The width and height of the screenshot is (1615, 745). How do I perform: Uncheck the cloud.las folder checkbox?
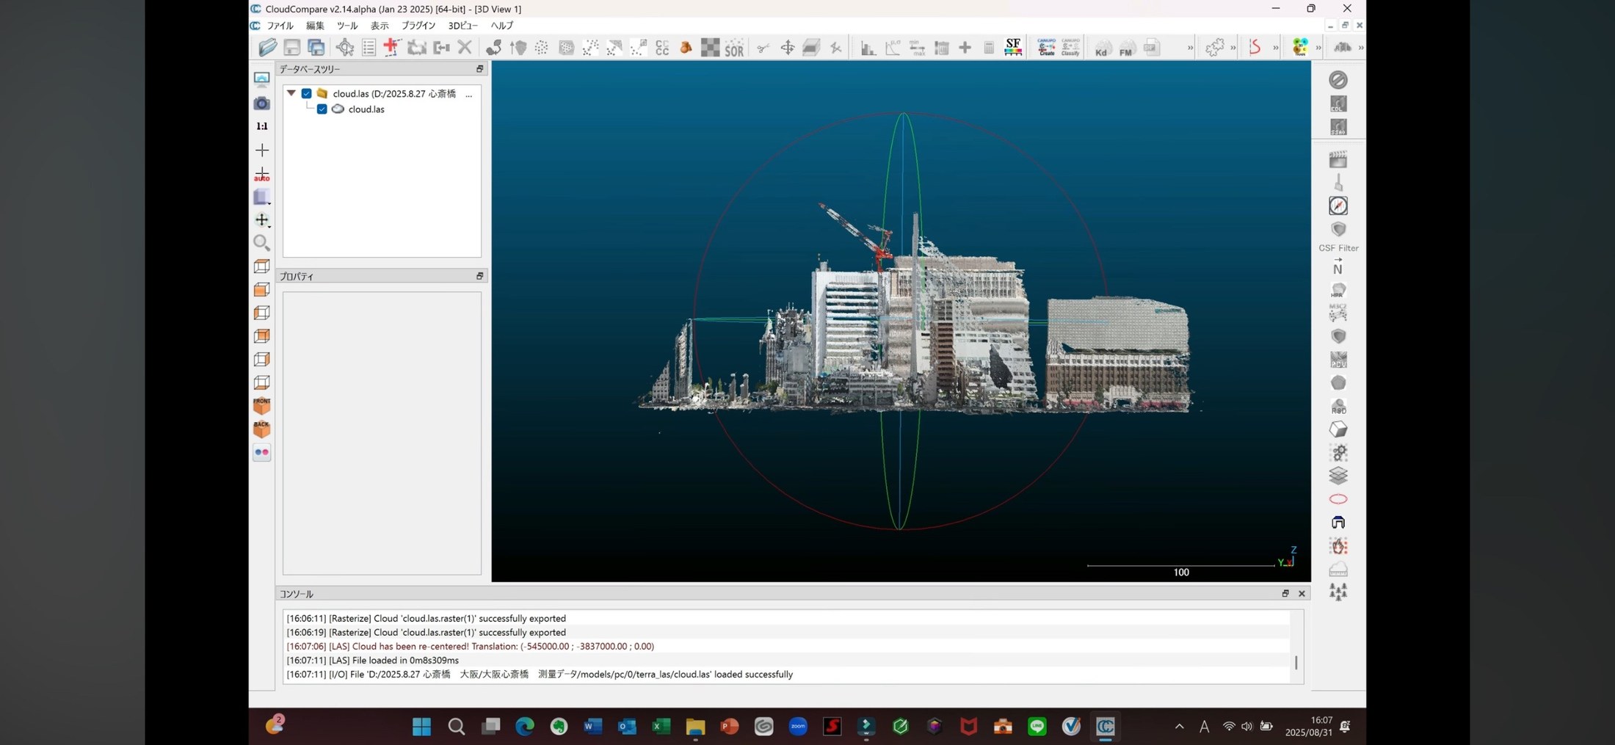307,93
